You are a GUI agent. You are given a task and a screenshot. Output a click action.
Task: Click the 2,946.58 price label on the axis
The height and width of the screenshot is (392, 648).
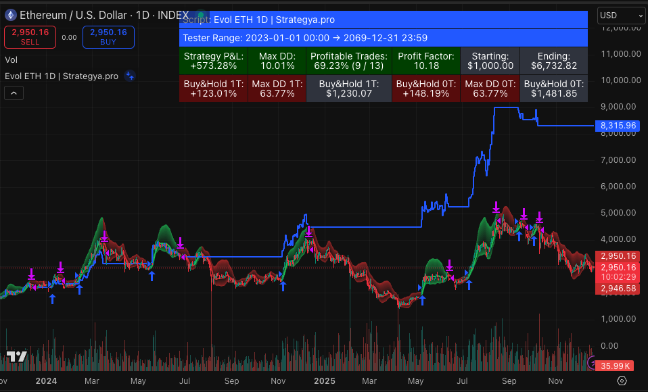pos(618,289)
